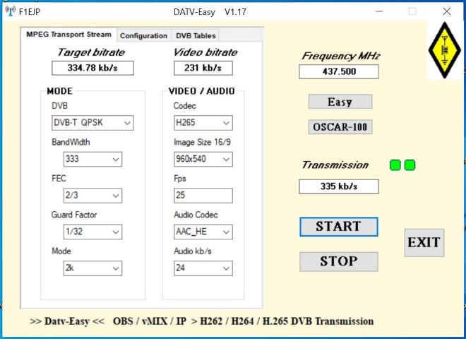Switch to the Configuration tab
This screenshot has width=466, height=339.
pyautogui.click(x=143, y=36)
